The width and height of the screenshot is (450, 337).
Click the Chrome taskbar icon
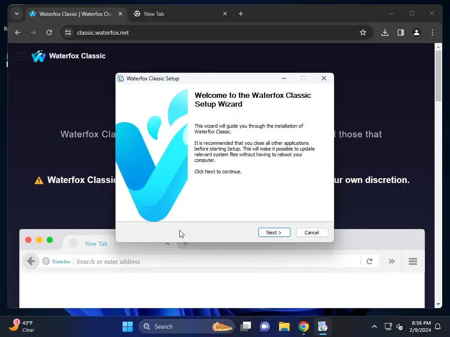303,326
